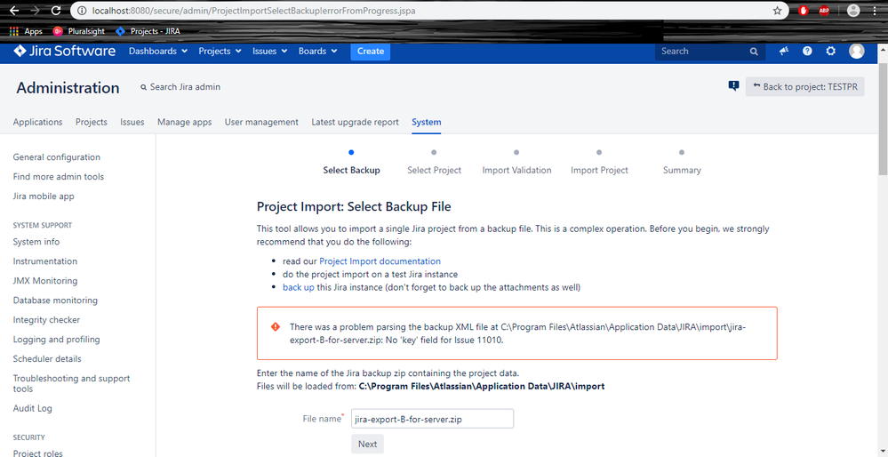Image resolution: width=888 pixels, height=457 pixels.
Task: Reload the current browser page
Action: (x=55, y=10)
